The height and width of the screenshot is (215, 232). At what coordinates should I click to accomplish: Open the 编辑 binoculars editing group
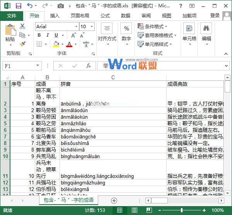[206, 33]
